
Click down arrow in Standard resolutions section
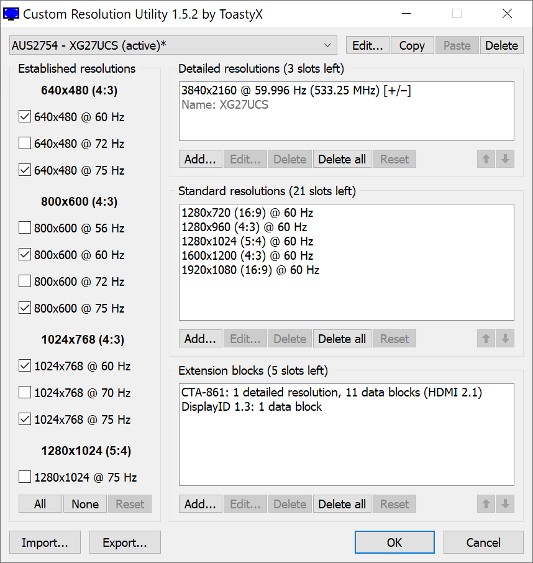tap(505, 339)
